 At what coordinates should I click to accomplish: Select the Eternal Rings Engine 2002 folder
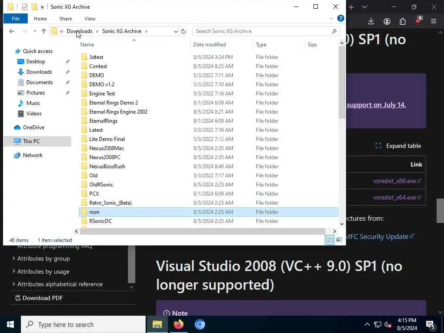pos(118,111)
